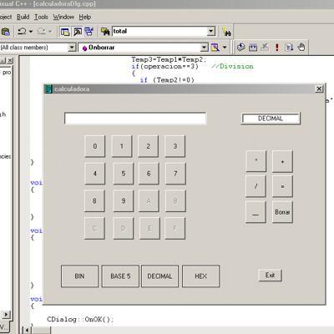Click the Borrar button

[282, 212]
